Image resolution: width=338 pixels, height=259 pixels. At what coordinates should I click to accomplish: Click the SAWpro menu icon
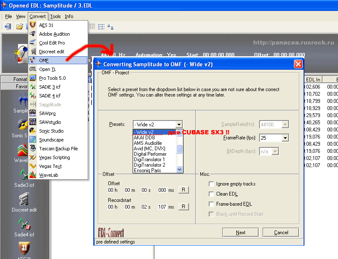(x=33, y=113)
